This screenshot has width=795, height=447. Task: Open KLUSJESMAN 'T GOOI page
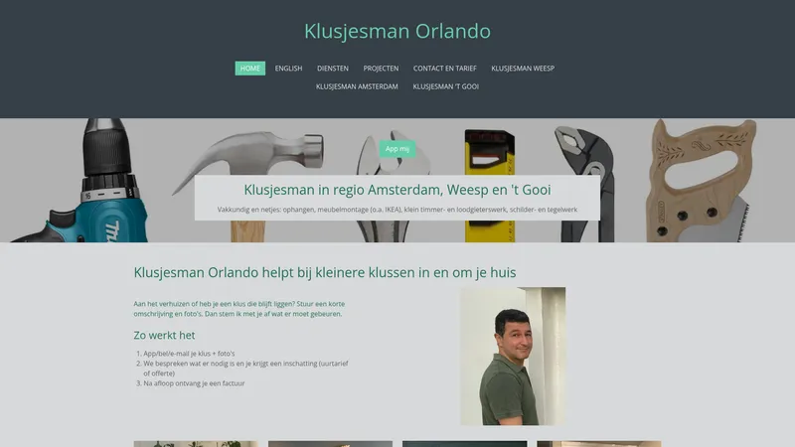[445, 86]
